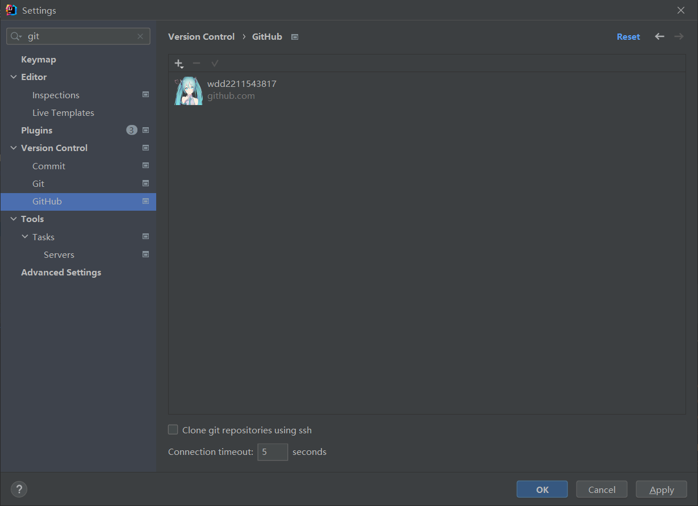Click the IntelliJ logo in the title bar
This screenshot has width=698, height=506.
pyautogui.click(x=11, y=10)
